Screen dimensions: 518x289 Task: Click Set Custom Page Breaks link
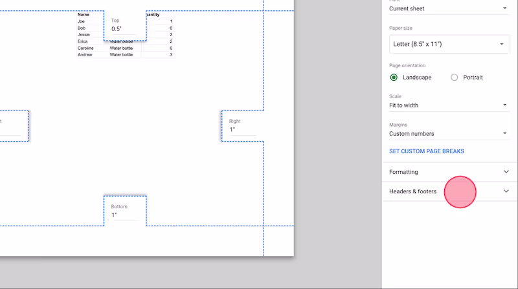[x=427, y=151]
